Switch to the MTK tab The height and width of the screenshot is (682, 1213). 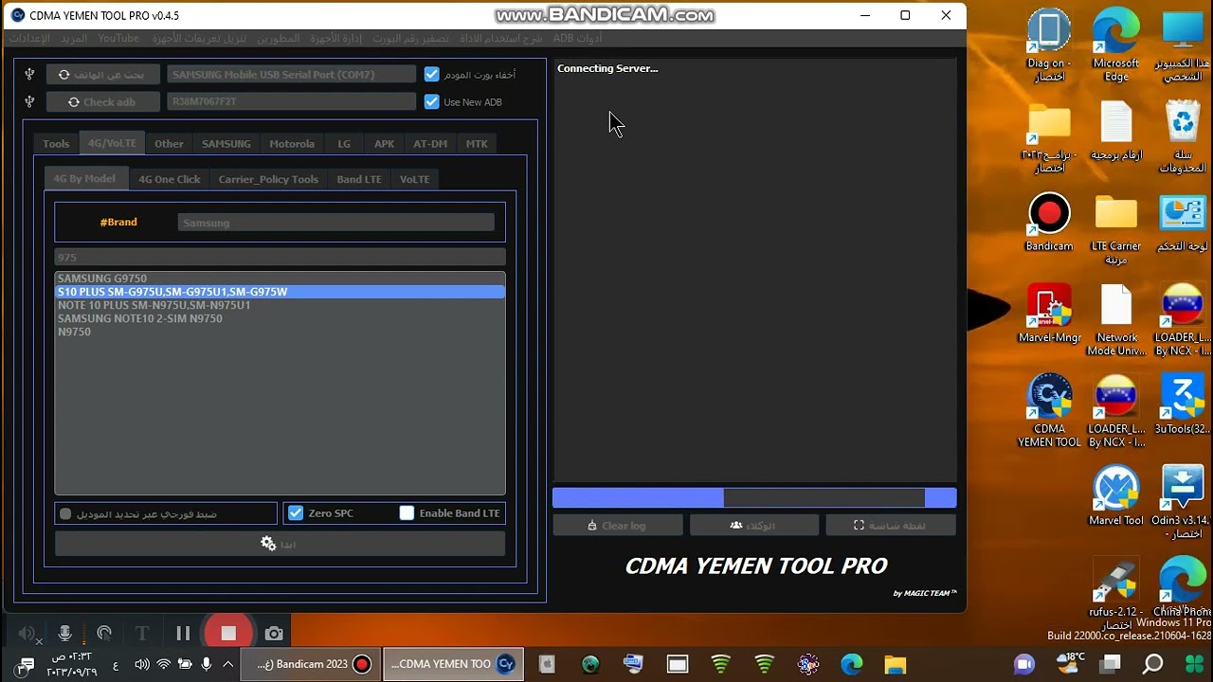(477, 143)
